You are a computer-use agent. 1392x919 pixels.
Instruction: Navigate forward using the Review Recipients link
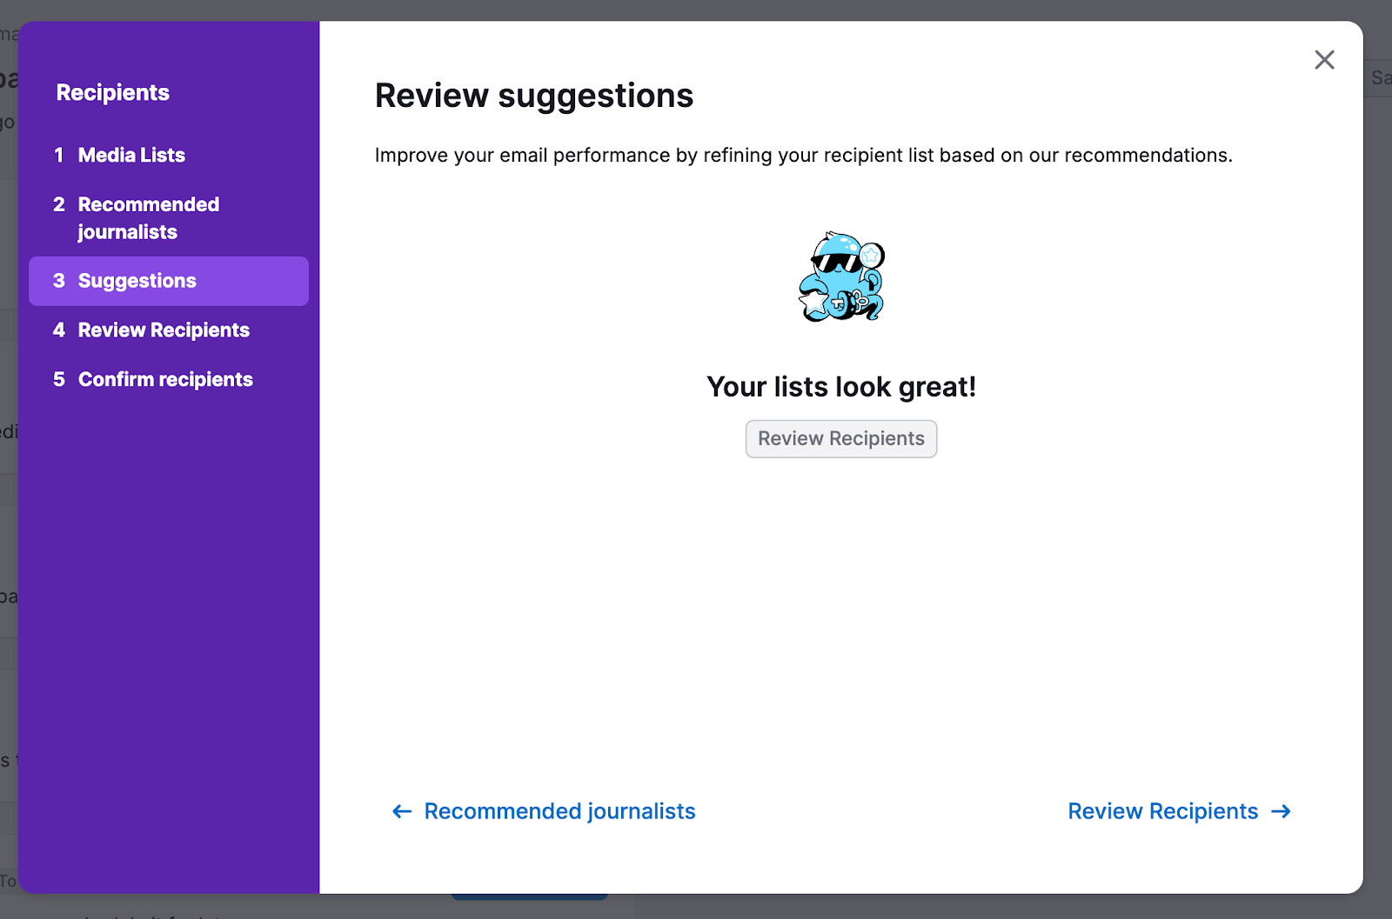[x=1163, y=811]
